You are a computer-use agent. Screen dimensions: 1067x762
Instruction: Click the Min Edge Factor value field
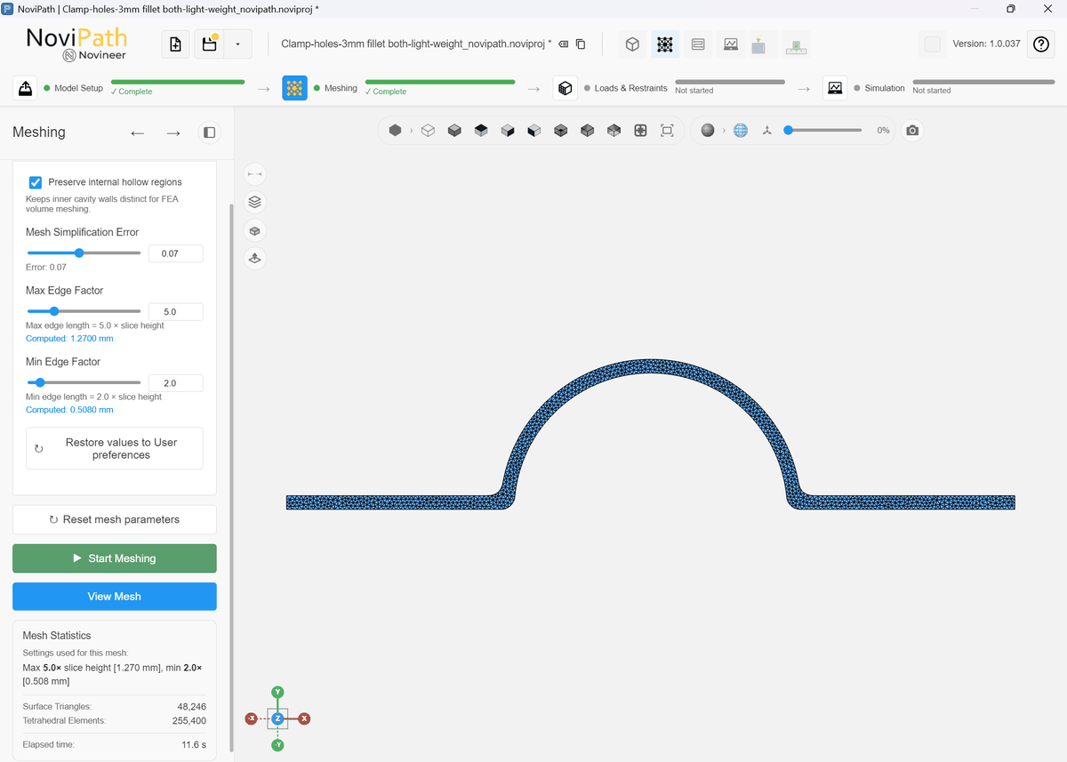tap(175, 383)
